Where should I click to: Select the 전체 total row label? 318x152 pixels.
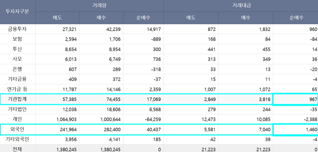(x=17, y=149)
